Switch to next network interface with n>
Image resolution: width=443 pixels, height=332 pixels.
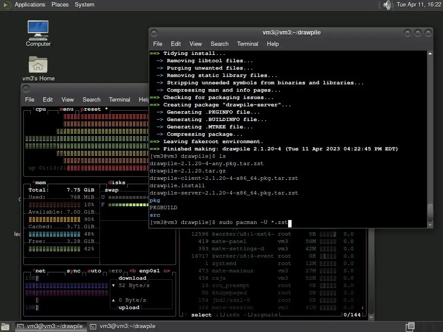(167, 271)
